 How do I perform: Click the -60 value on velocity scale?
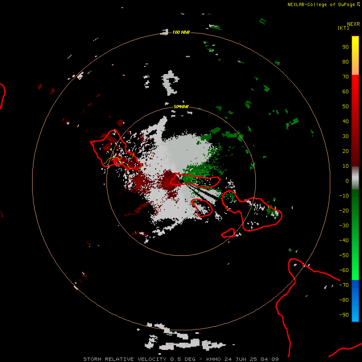[x=344, y=270]
